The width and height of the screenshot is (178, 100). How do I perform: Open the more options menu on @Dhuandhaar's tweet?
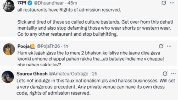pos(172,3)
